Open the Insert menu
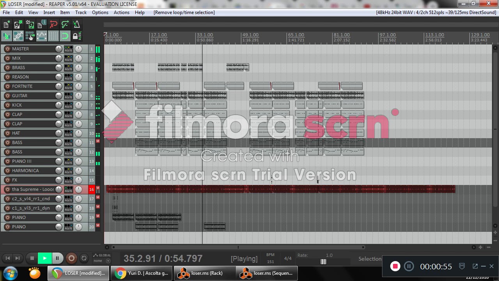The width and height of the screenshot is (499, 281). tap(49, 12)
